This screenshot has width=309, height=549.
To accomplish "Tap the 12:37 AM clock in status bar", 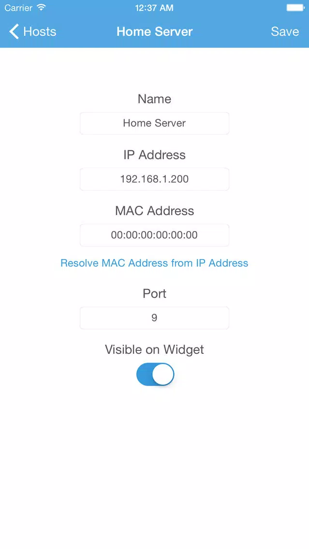I will coord(154,8).
